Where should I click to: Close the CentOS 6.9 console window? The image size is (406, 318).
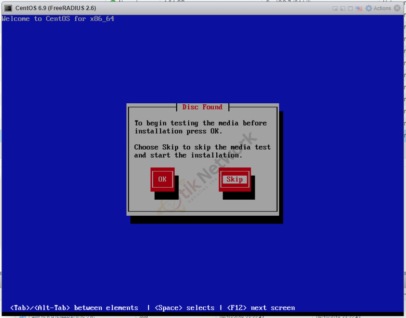tap(397, 8)
